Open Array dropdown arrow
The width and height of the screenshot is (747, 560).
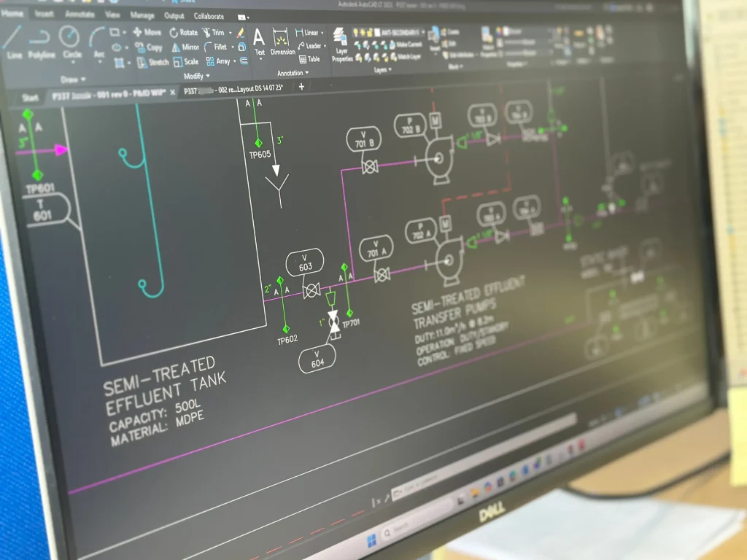click(x=234, y=61)
